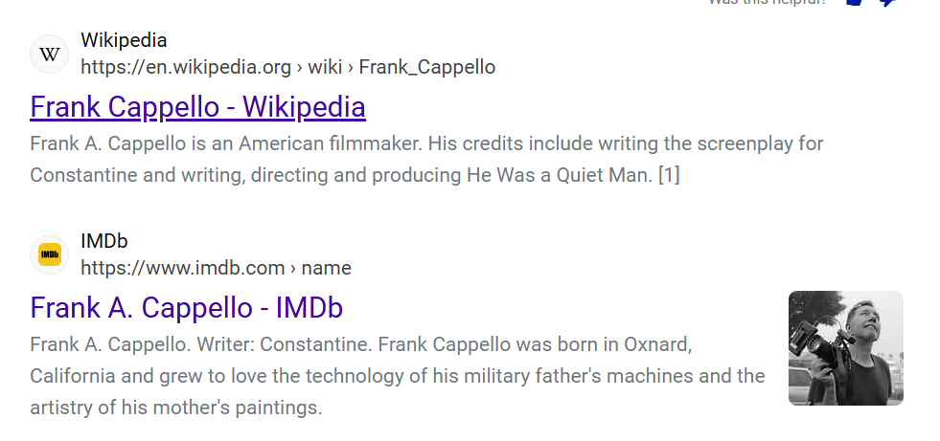Click the Wikipedia snippet mentioning American filmmaker
This screenshot has height=441, width=940.
[x=426, y=159]
